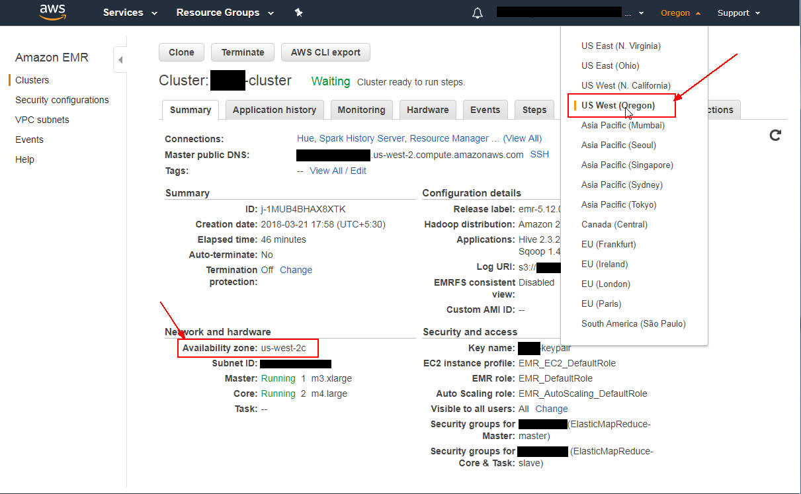Switch to the Hardware tab
The height and width of the screenshot is (494, 801).
click(x=427, y=110)
